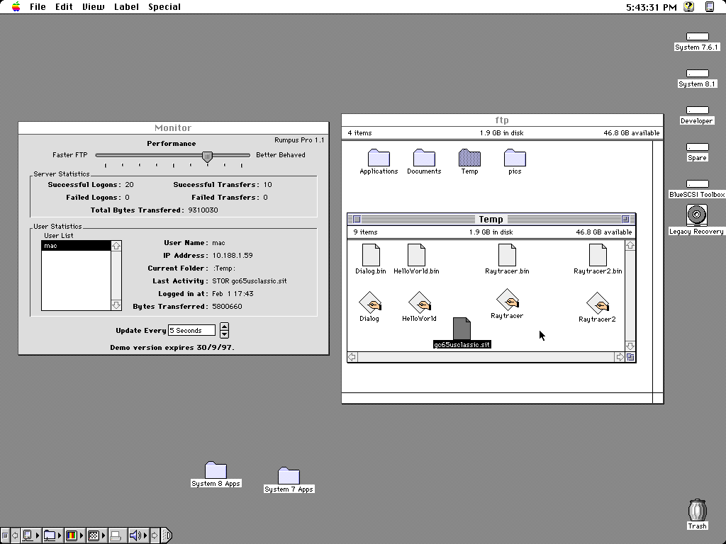Select the gc65usclassic.sit archive icon
This screenshot has height=544, width=726.
point(462,329)
